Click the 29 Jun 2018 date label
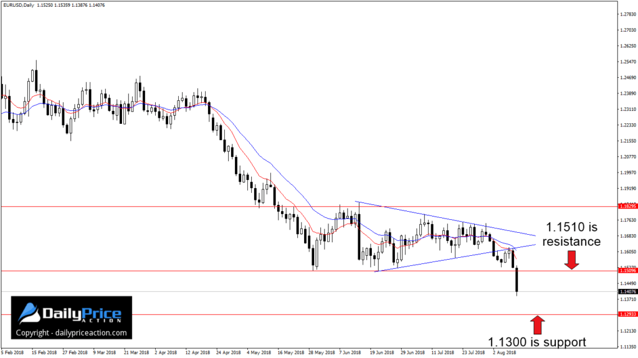The image size is (638, 358). click(x=412, y=353)
